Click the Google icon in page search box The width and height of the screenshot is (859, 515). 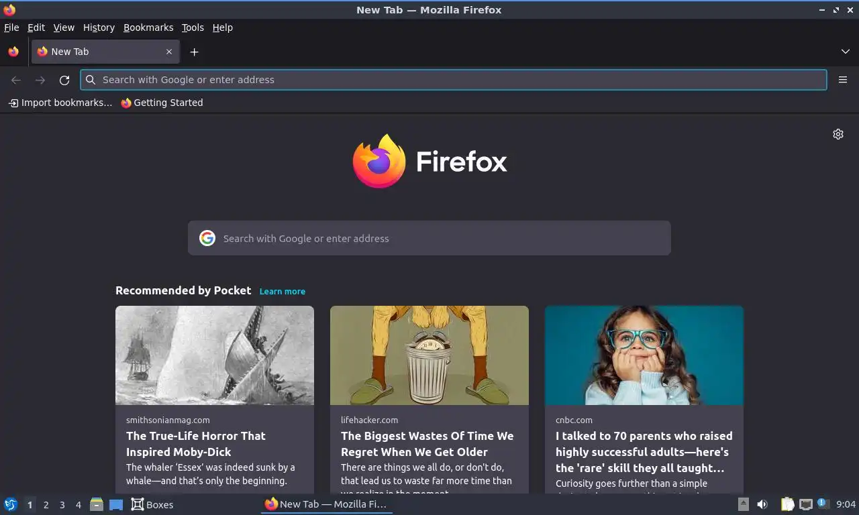tap(207, 238)
